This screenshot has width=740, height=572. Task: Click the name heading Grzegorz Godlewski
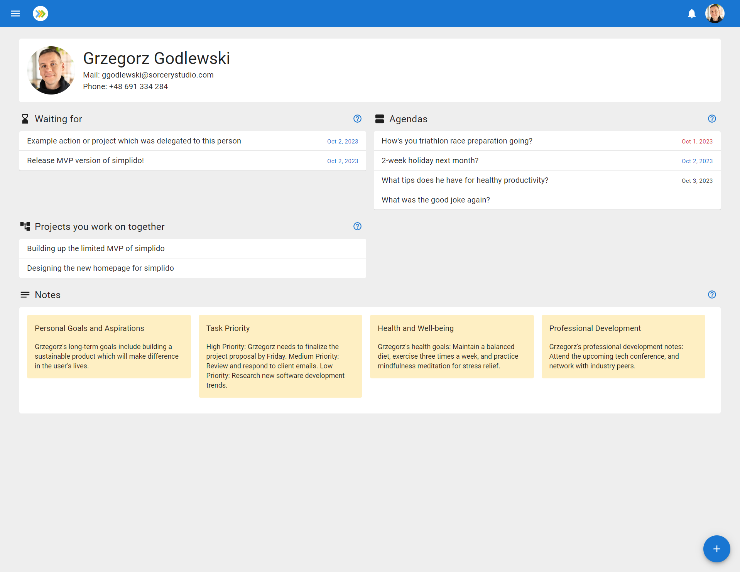coord(156,58)
